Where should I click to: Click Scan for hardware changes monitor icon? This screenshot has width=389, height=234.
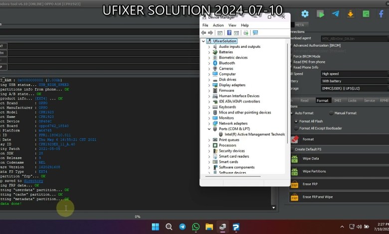255,33
